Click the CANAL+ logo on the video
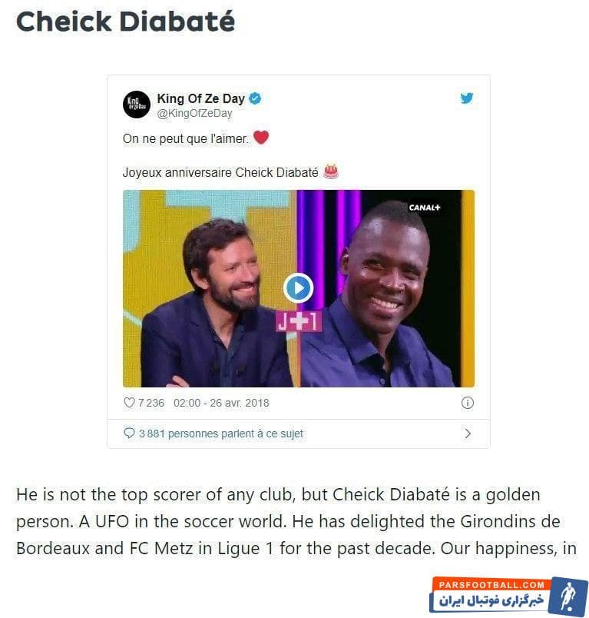 tap(425, 208)
